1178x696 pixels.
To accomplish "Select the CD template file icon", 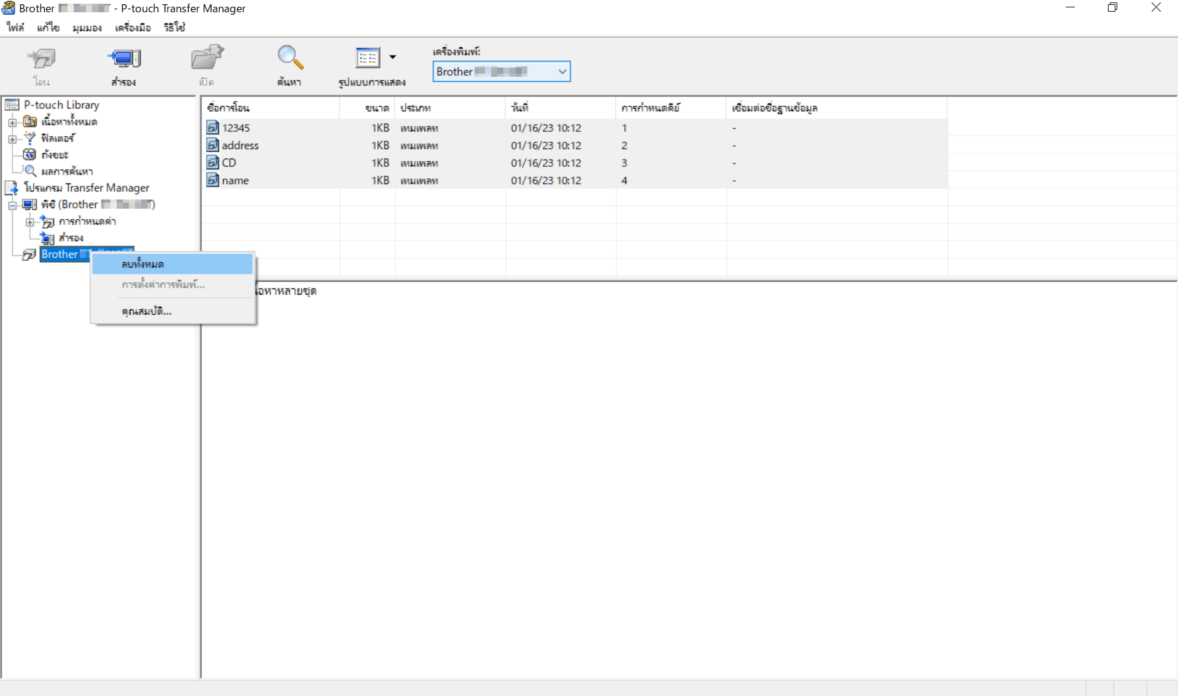I will click(212, 163).
